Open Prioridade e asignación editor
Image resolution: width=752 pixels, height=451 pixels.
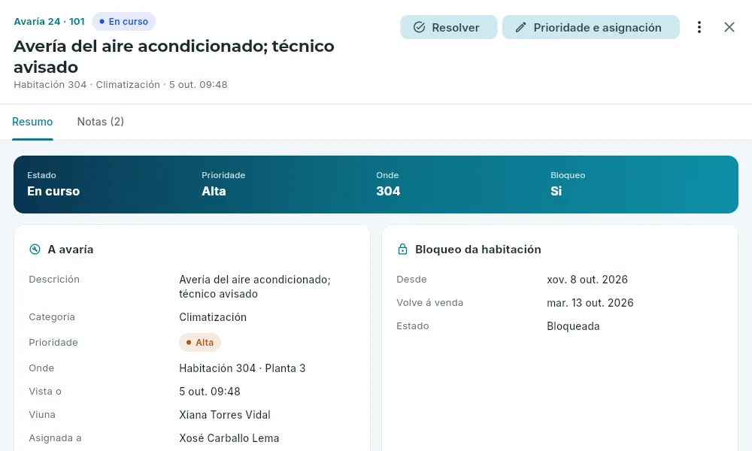tap(590, 27)
